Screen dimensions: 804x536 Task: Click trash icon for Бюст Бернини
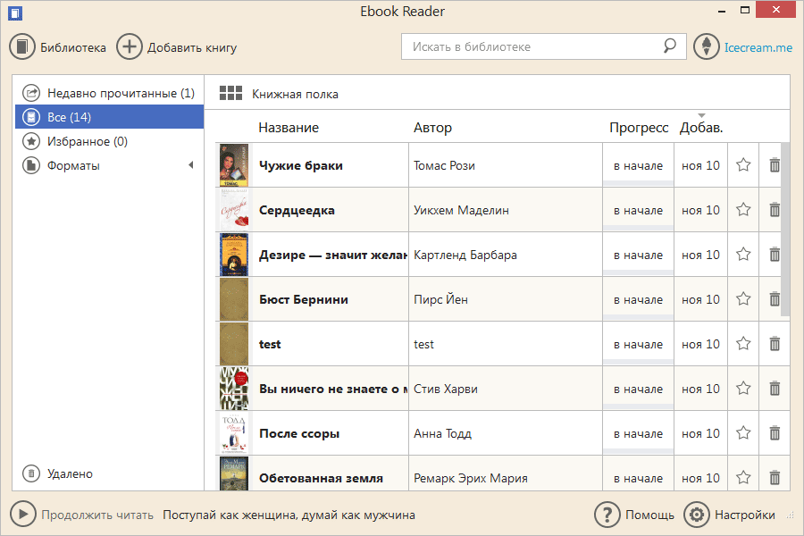(775, 299)
